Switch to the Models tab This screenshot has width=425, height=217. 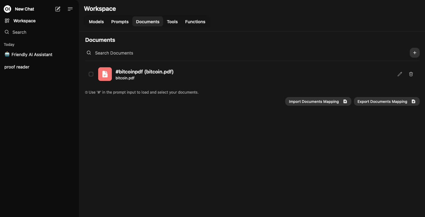[96, 22]
